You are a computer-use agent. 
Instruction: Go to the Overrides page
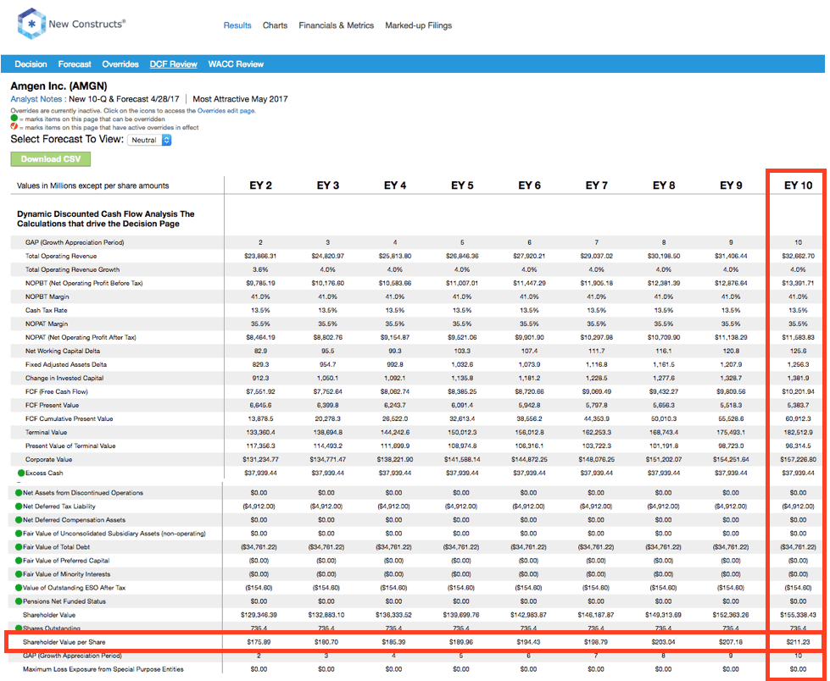[120, 64]
